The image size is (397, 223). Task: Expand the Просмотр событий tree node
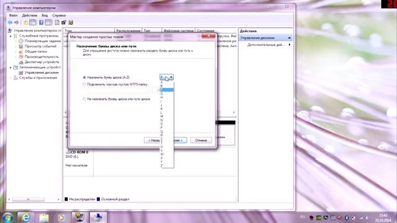pyautogui.click(x=16, y=46)
